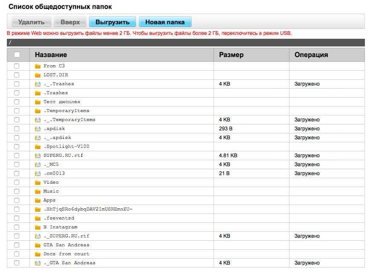The width and height of the screenshot is (376, 274).
Task: Go up a level with Вверх button
Action: point(70,22)
